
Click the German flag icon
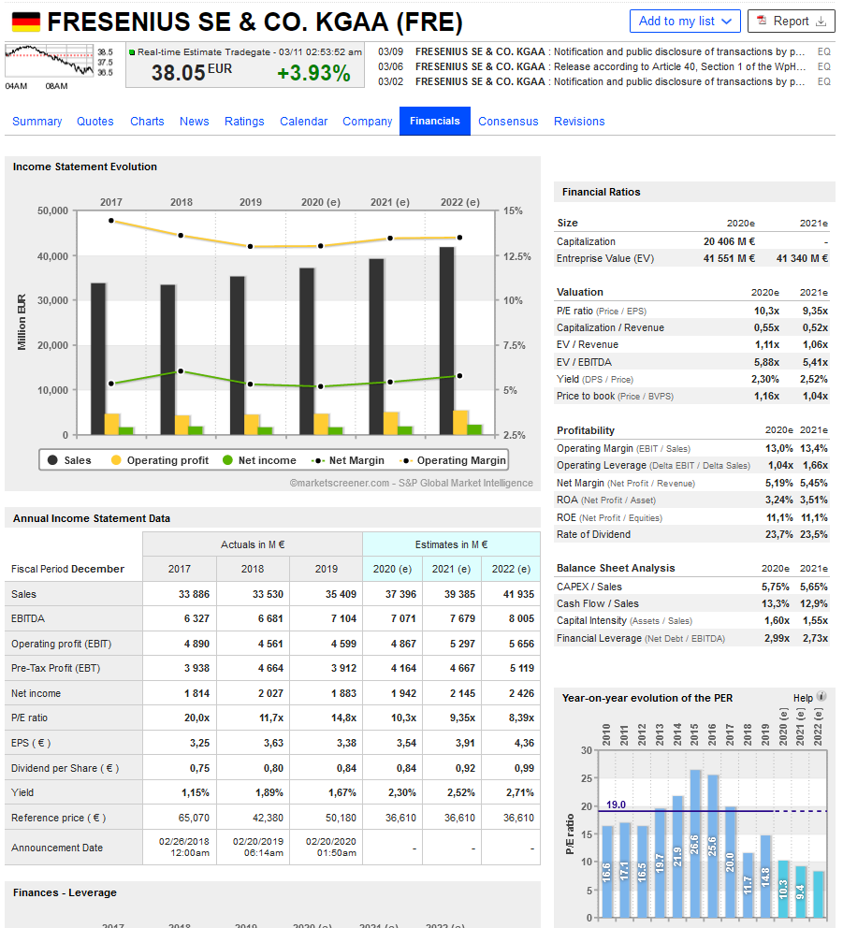25,22
